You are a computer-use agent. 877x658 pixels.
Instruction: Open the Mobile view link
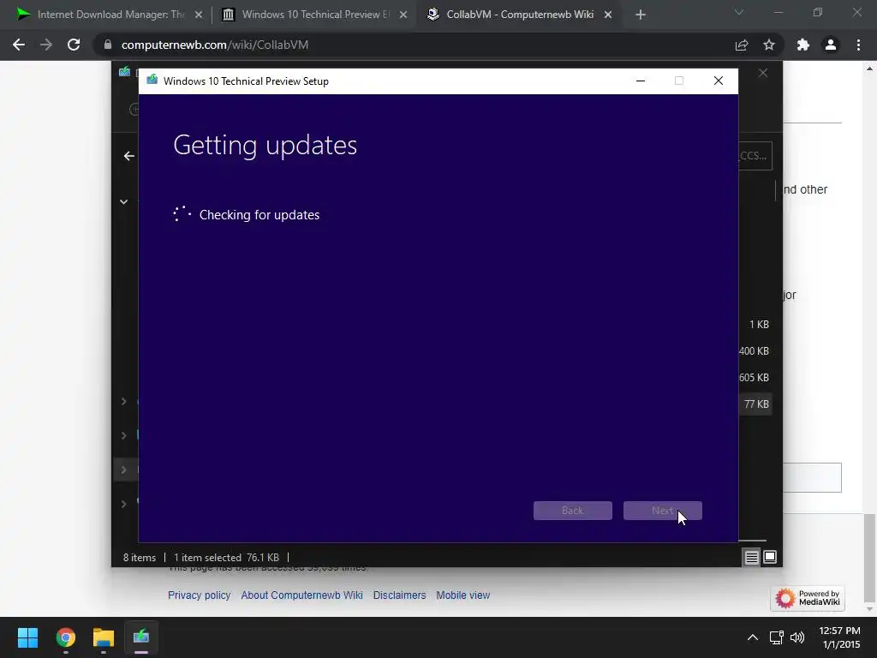click(x=463, y=595)
